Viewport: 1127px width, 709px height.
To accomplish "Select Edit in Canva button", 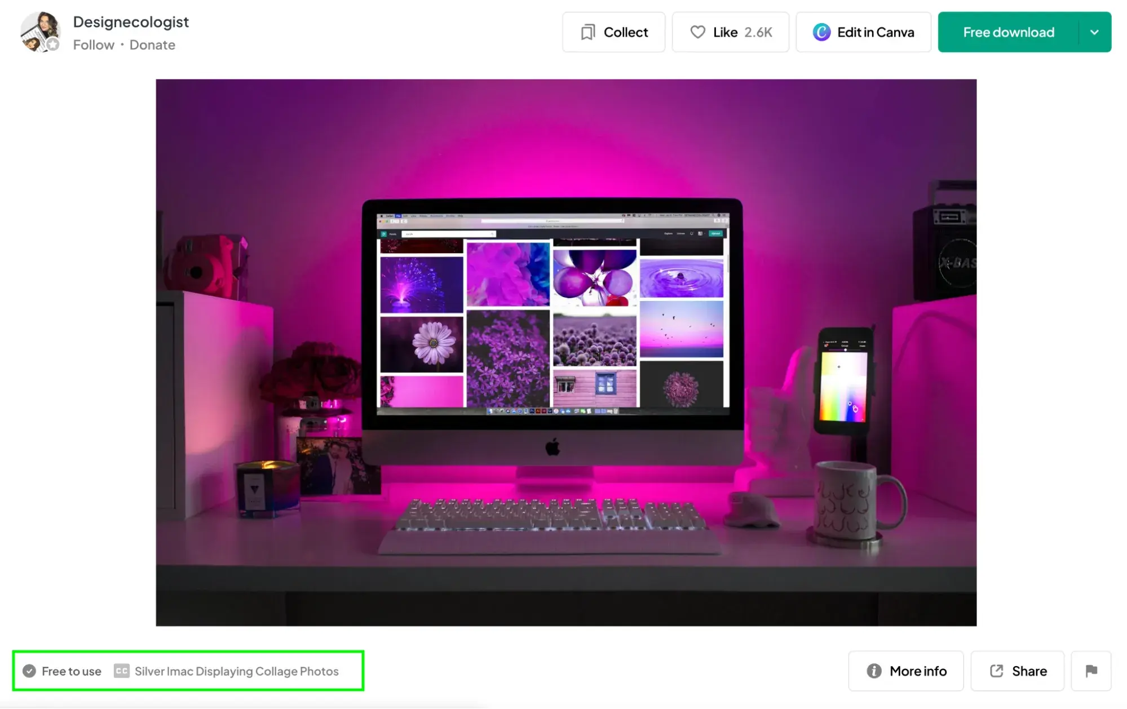I will pos(863,32).
